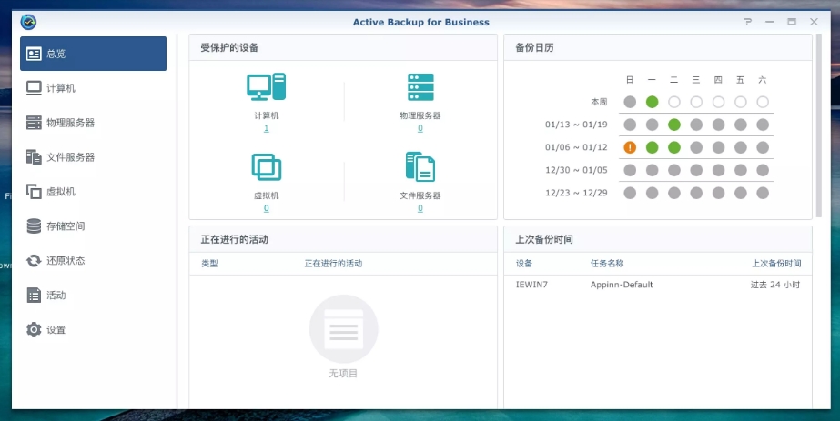Image resolution: width=840 pixels, height=421 pixels.
Task: Open the 设置 sidebar section
Action: pyautogui.click(x=93, y=329)
